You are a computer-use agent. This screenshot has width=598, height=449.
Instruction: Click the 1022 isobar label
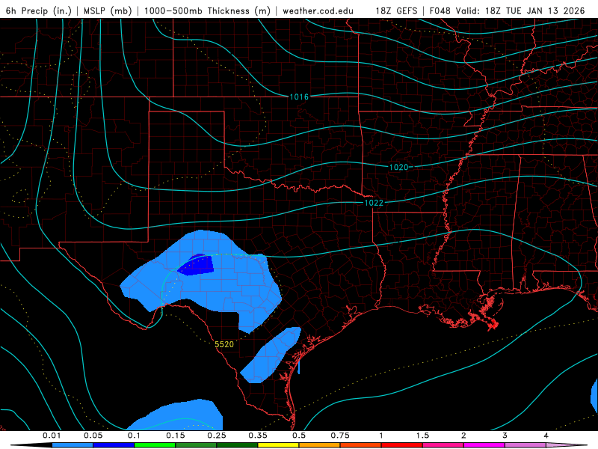374,203
